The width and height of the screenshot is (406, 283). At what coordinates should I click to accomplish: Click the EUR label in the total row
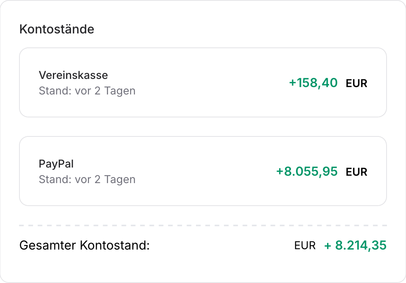[305, 245]
